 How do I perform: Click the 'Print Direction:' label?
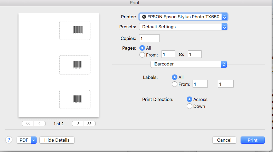158,100
